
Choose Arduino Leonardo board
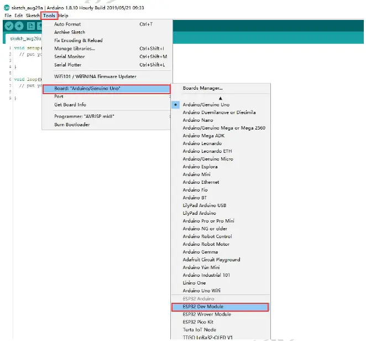(x=221, y=143)
